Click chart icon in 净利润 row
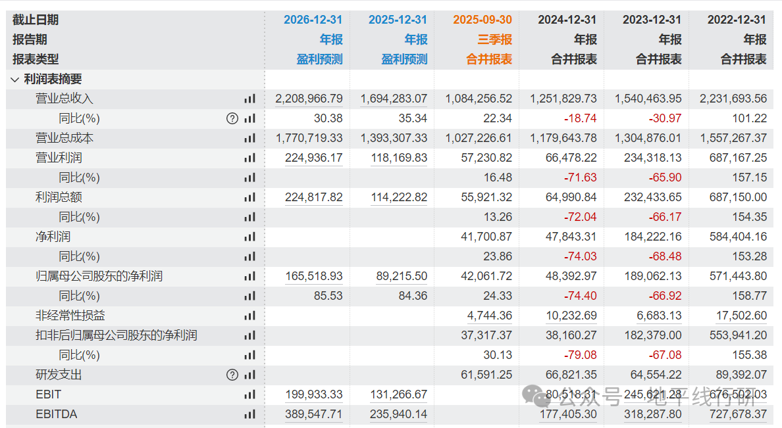The height and width of the screenshot is (428, 782). (249, 237)
